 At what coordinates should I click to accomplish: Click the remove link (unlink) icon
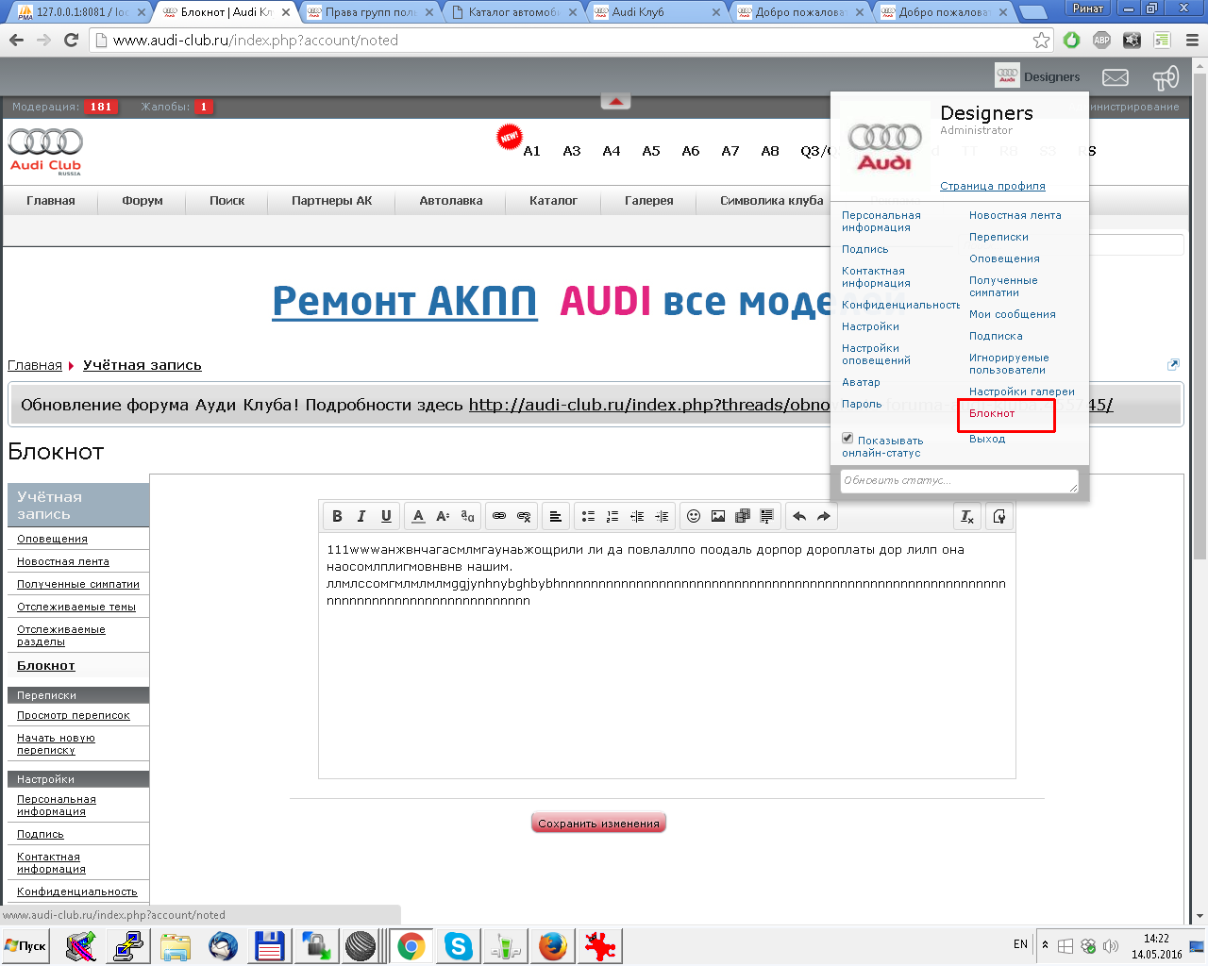524,516
